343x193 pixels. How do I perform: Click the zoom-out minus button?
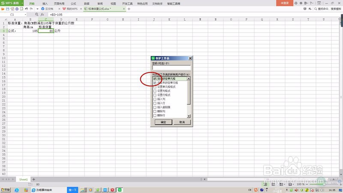coord(307,184)
